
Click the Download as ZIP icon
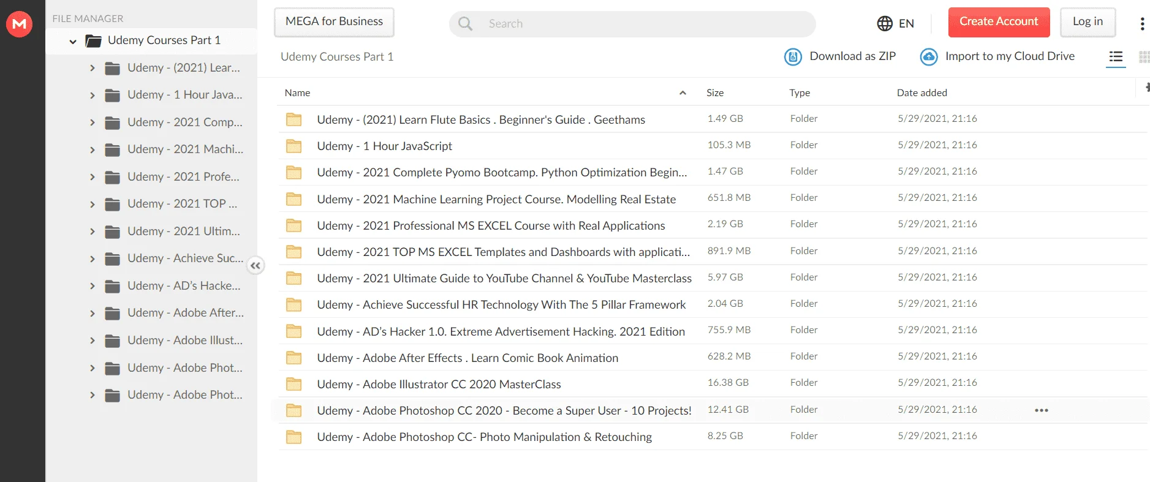[793, 57]
